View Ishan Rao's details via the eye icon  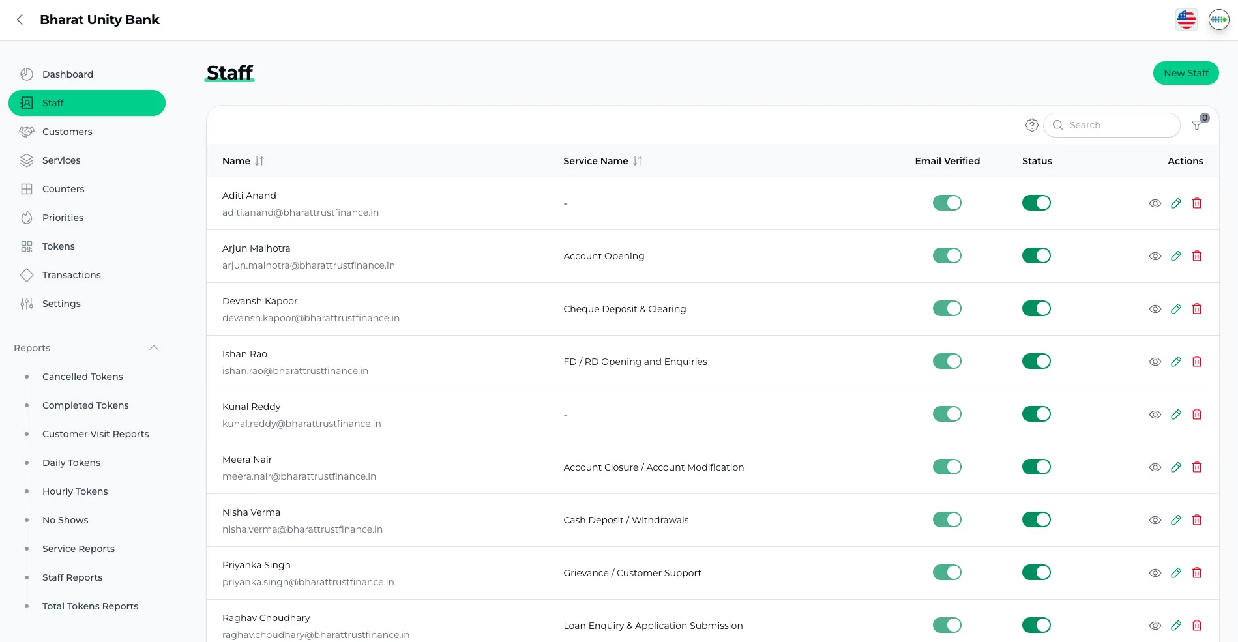1155,362
